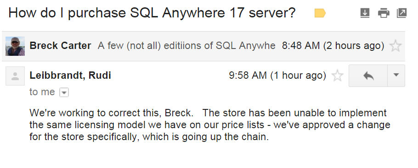Print the conversation using printer icon
Viewport: 418px width, 168px height.
coord(384,13)
